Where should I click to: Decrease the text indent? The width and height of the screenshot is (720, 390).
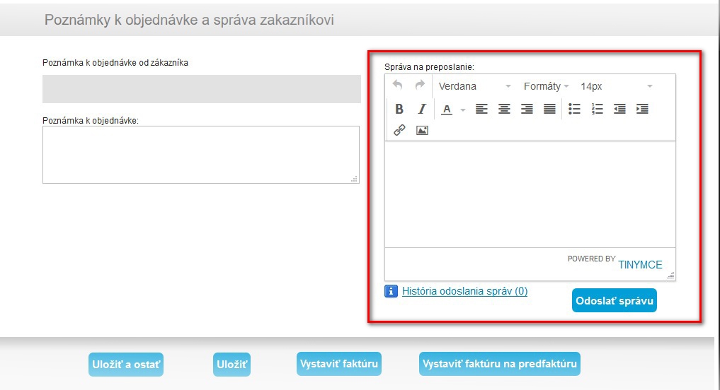tap(619, 109)
